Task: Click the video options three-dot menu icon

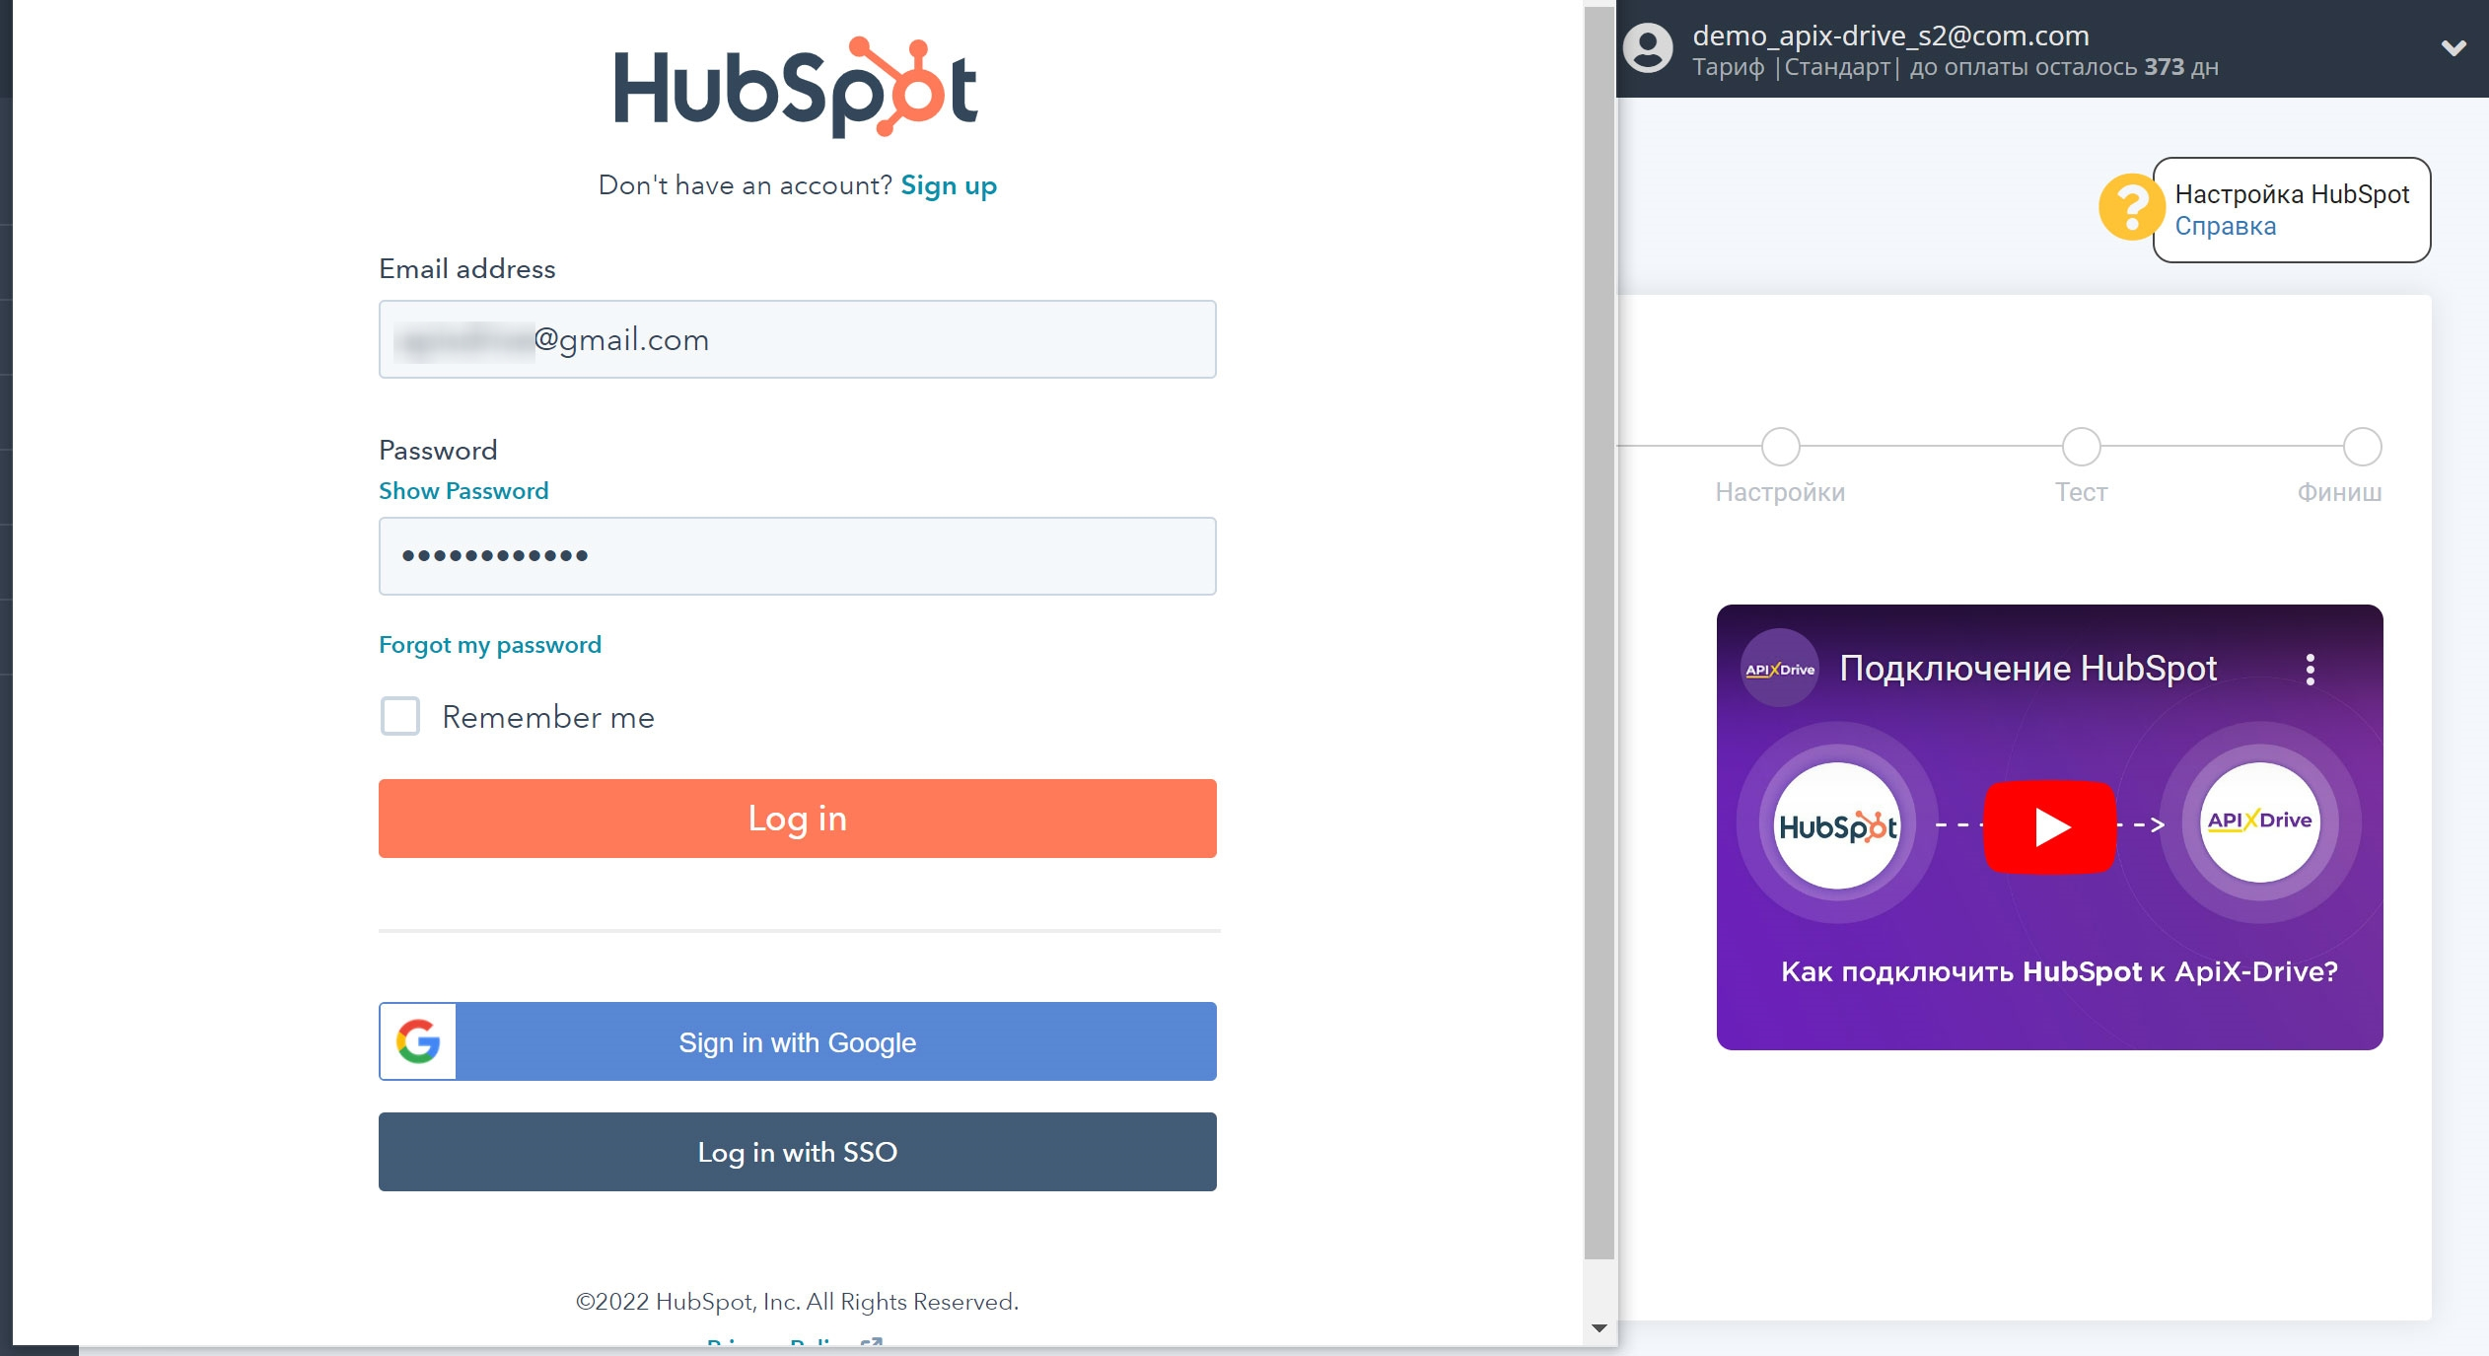Action: click(2311, 670)
